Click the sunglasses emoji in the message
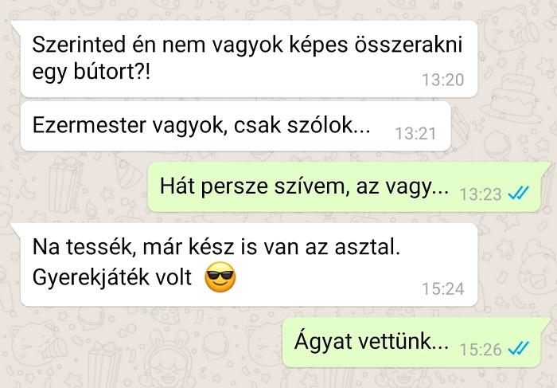Viewport: 557px width, 388px height. coord(220,276)
